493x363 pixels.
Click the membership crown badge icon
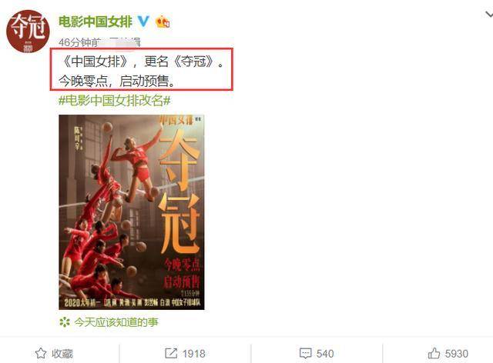point(163,22)
